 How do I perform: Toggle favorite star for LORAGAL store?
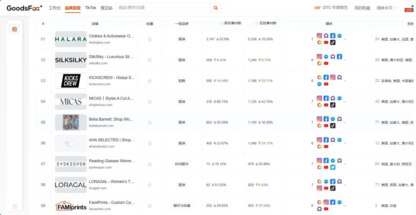(x=149, y=185)
